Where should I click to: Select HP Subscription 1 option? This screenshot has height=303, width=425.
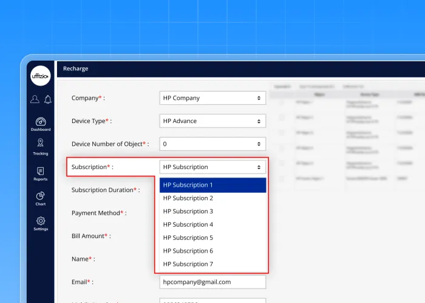[x=212, y=185]
